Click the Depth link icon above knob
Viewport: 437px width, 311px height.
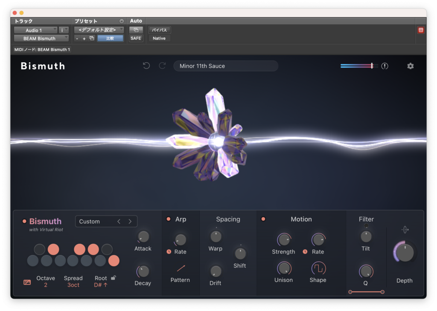pos(405,230)
